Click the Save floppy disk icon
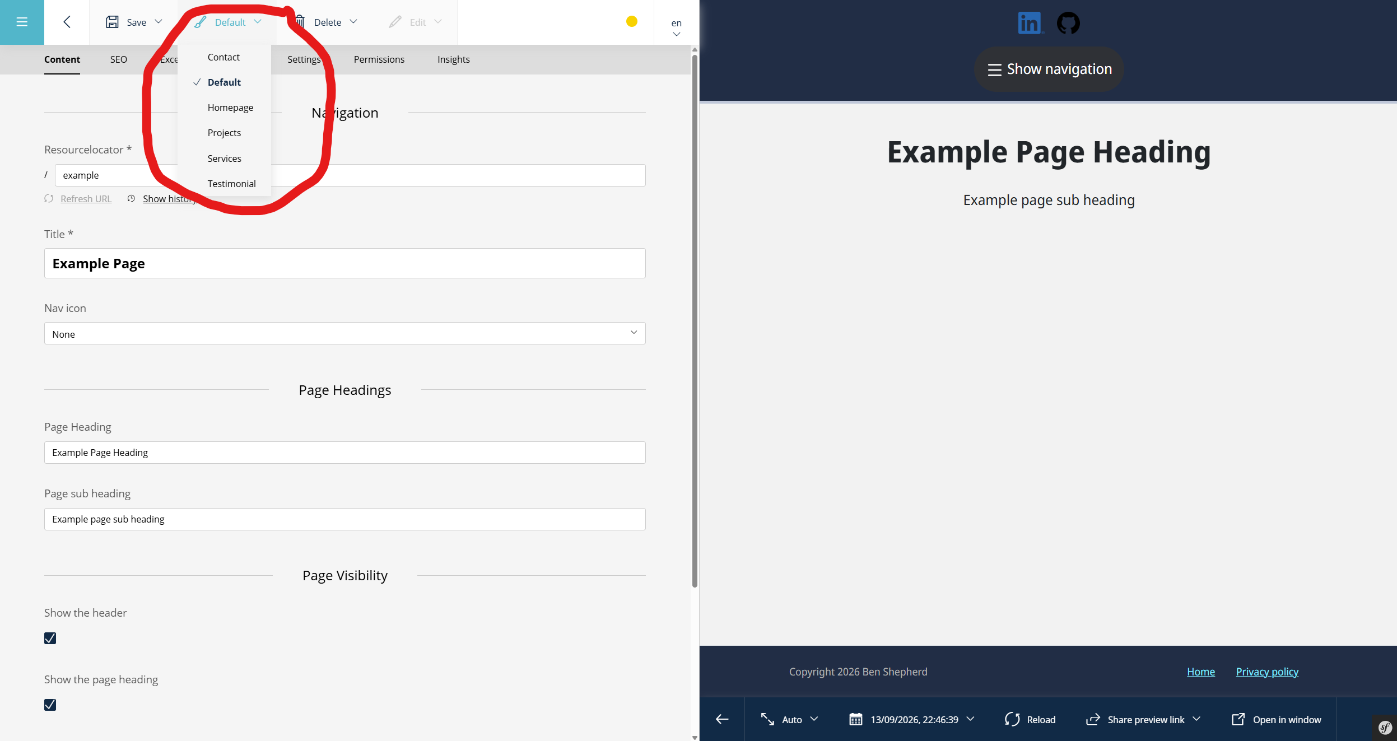1397x741 pixels. click(112, 22)
